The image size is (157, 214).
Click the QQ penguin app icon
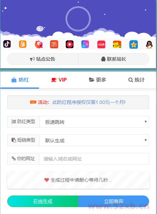point(149,45)
